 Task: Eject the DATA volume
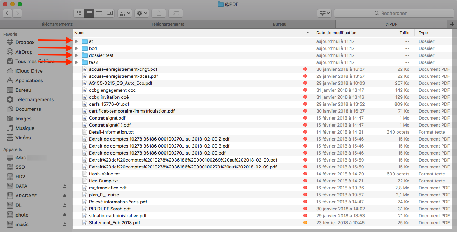(x=65, y=186)
